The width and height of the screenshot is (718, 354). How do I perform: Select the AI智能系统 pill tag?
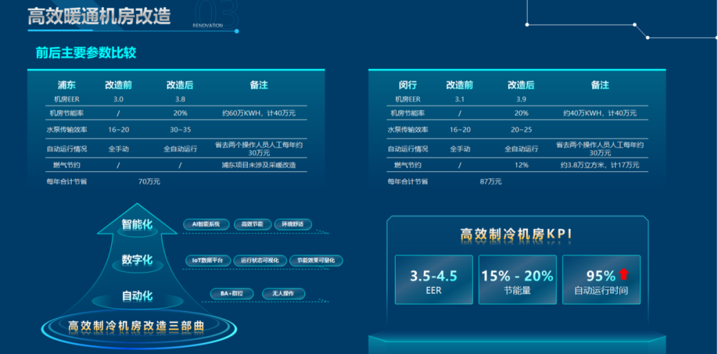[x=206, y=224]
